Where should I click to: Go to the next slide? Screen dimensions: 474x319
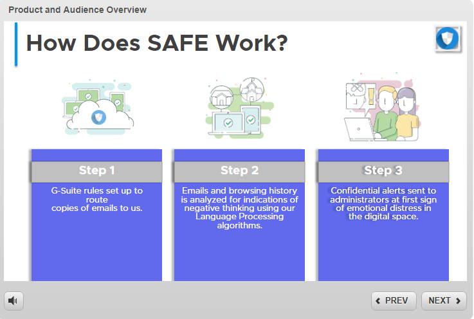click(x=444, y=300)
